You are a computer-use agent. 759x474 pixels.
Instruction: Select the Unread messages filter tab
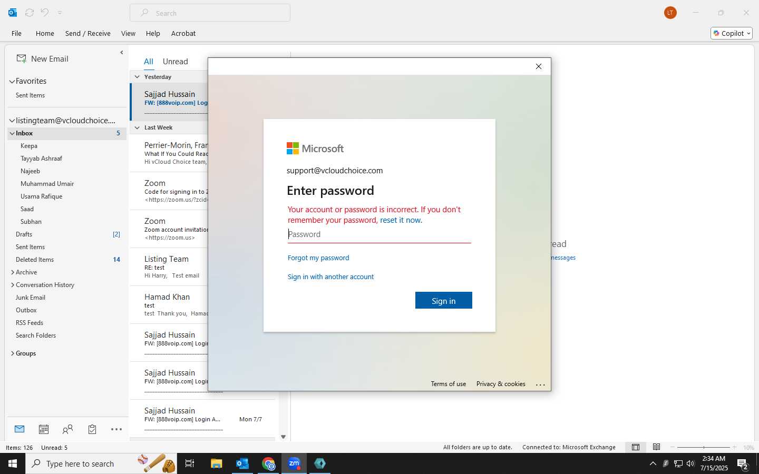point(176,61)
